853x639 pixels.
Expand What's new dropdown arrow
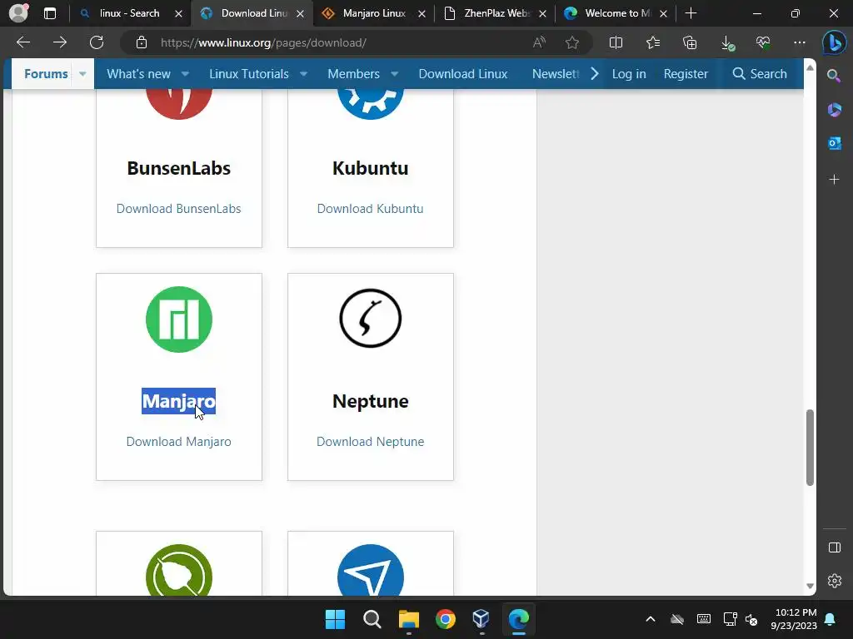tap(185, 74)
